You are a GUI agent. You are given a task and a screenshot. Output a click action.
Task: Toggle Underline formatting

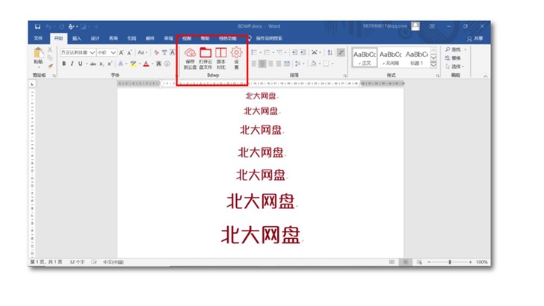(x=80, y=63)
